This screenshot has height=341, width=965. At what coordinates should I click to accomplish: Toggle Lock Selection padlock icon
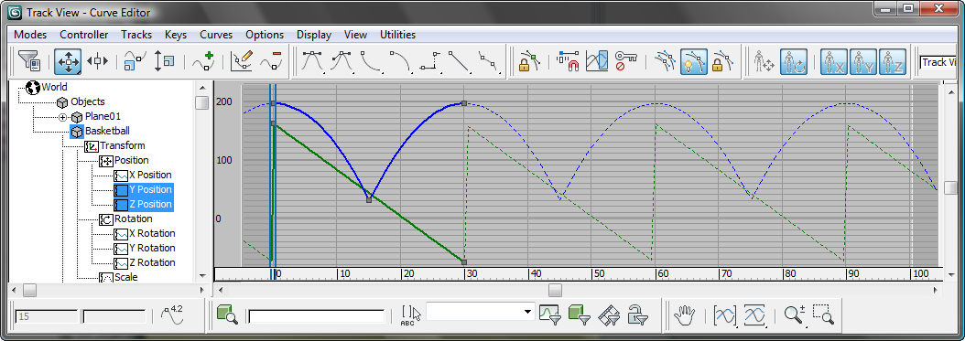coord(524,61)
